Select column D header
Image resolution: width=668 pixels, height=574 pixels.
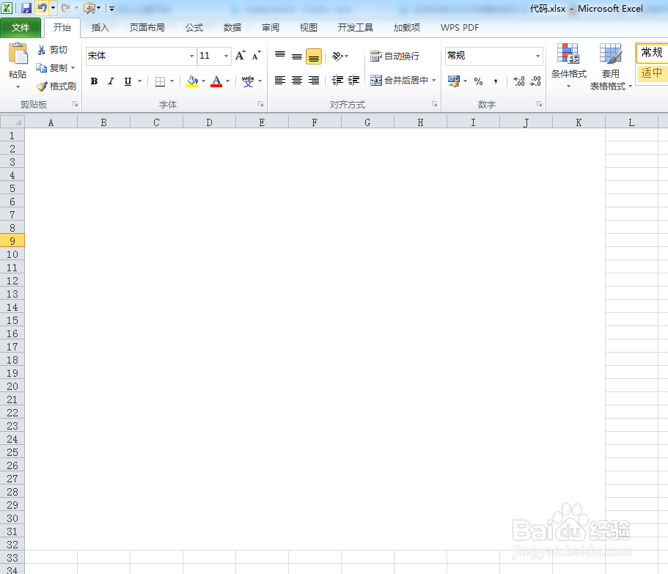coord(209,122)
